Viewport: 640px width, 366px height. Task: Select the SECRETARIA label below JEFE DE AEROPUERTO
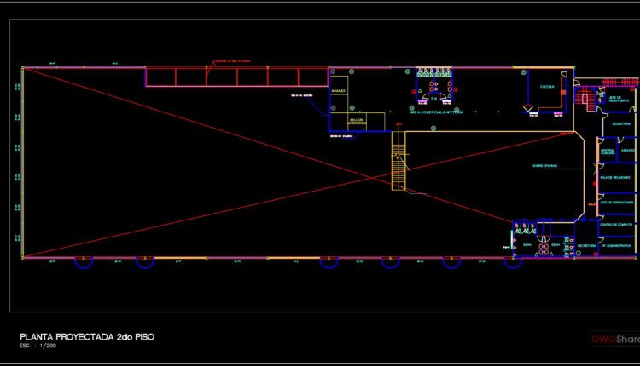(x=621, y=123)
